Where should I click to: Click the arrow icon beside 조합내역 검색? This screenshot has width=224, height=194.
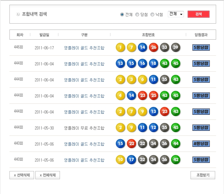[18, 14]
